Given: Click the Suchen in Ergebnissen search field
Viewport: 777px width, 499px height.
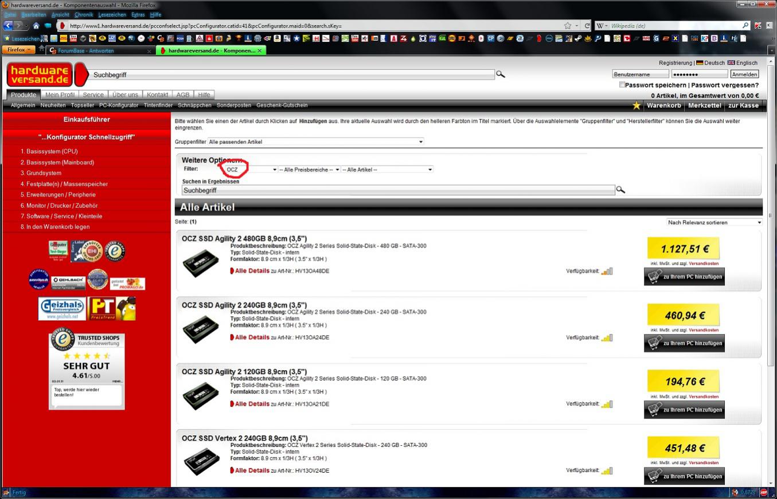Looking at the screenshot, I should (399, 190).
